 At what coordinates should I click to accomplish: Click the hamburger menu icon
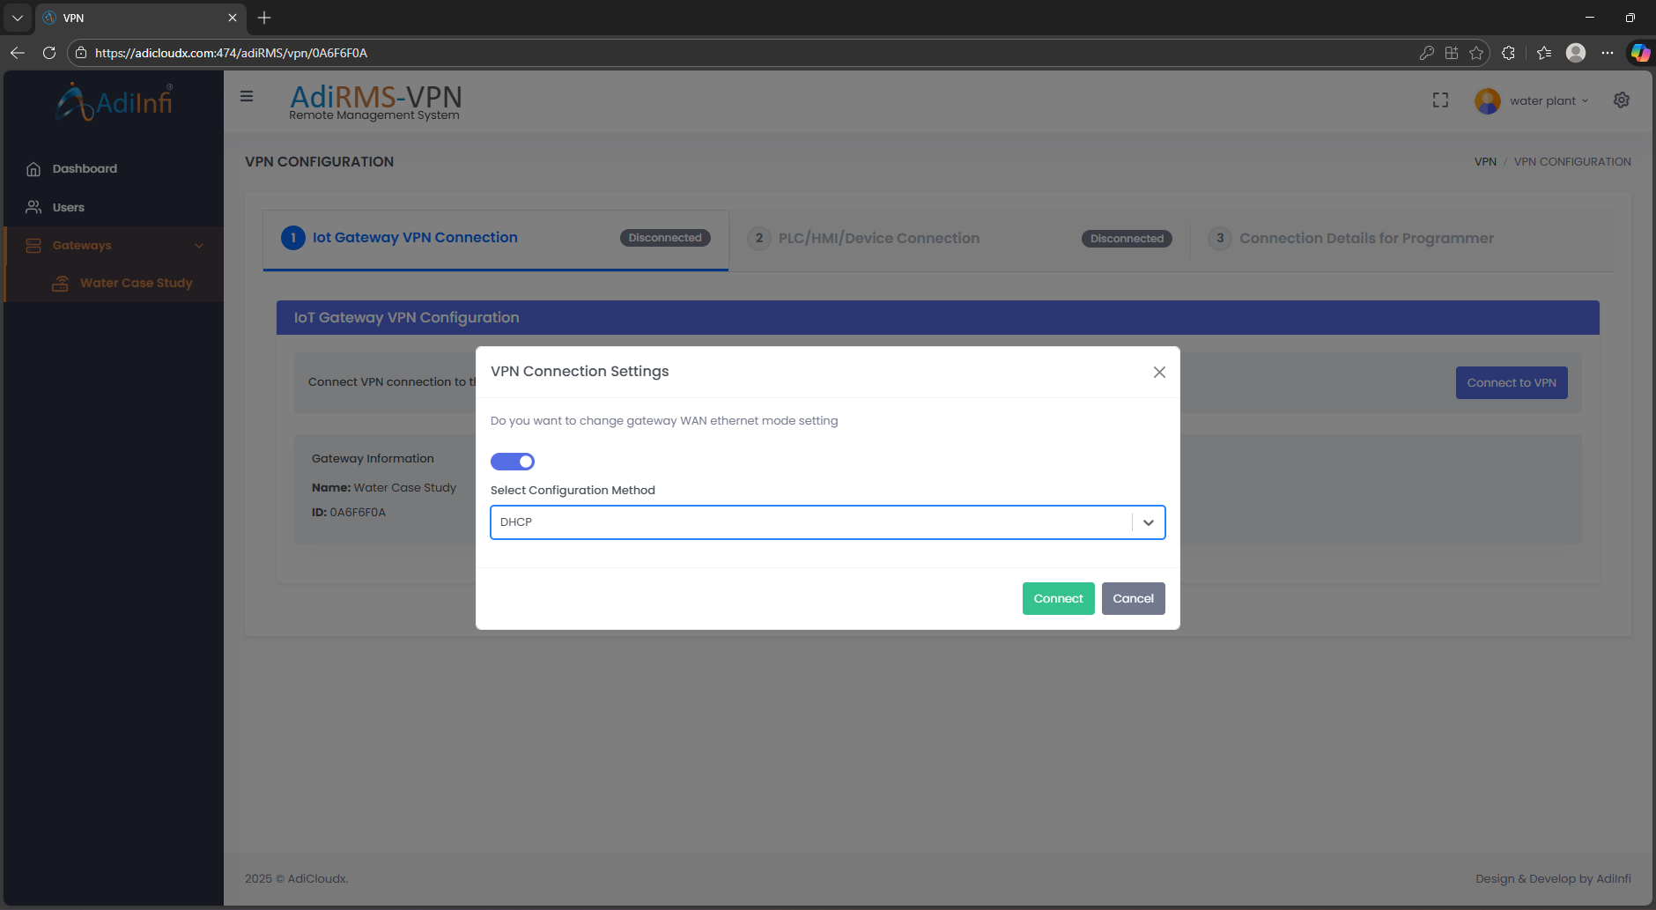(x=247, y=97)
